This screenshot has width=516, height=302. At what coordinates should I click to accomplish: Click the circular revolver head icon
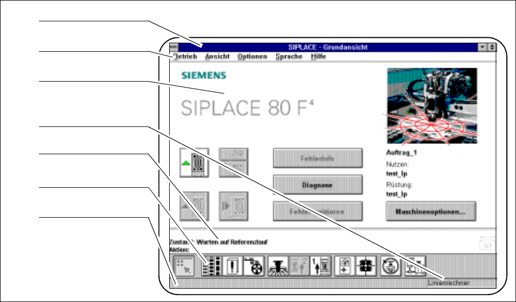(x=391, y=266)
